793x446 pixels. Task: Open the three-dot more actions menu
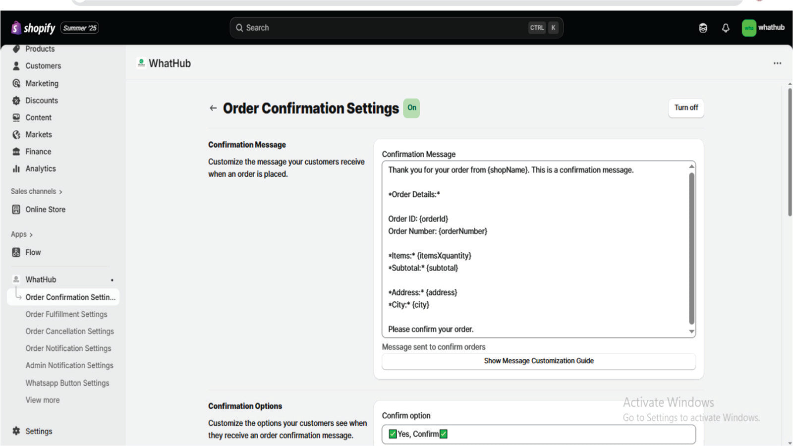(777, 63)
